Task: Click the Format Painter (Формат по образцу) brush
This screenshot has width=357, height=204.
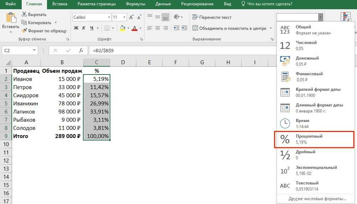Action: (25, 31)
